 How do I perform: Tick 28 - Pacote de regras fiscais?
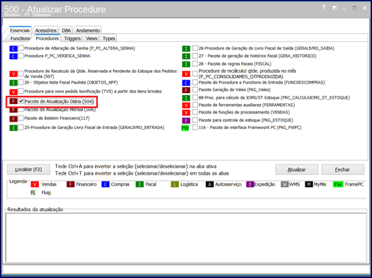pos(195,64)
